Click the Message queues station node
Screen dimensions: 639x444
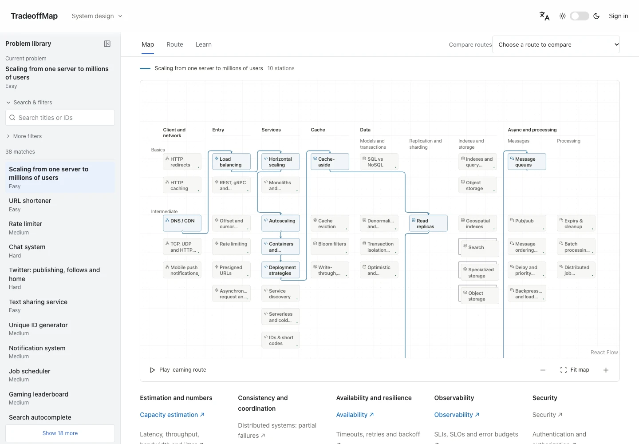click(527, 162)
